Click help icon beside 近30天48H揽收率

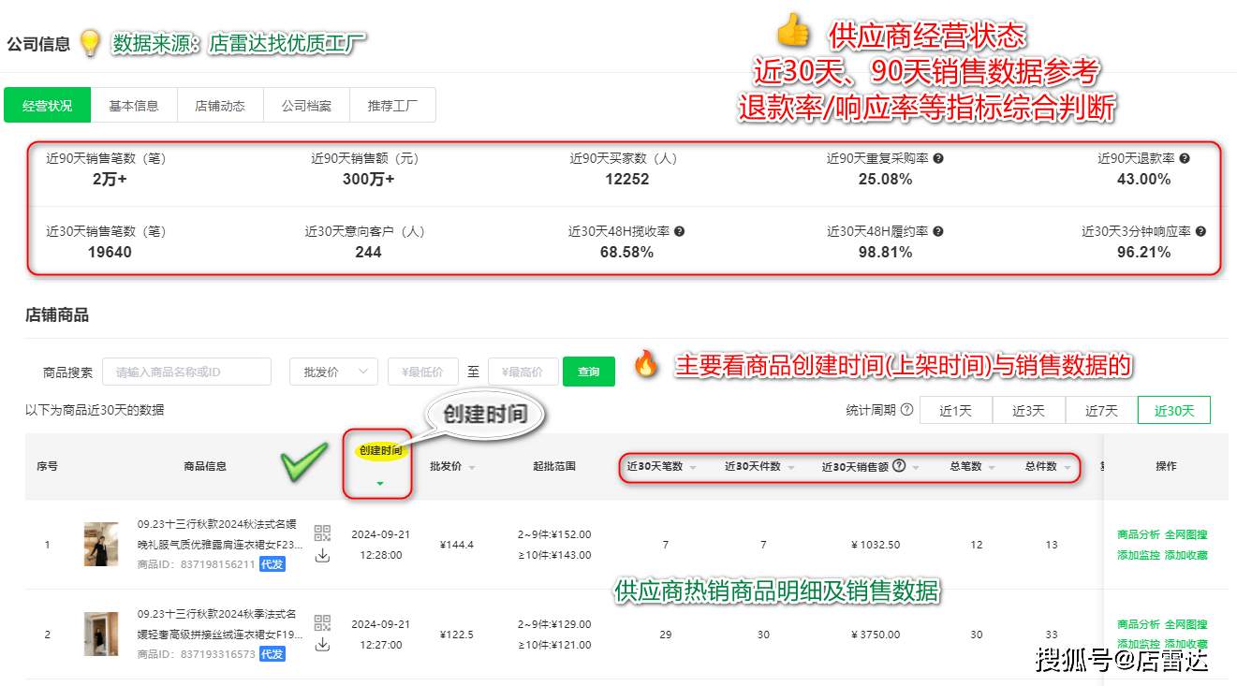point(680,231)
